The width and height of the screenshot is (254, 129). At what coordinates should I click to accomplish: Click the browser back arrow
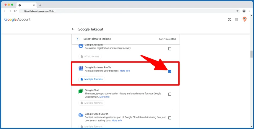5,11
